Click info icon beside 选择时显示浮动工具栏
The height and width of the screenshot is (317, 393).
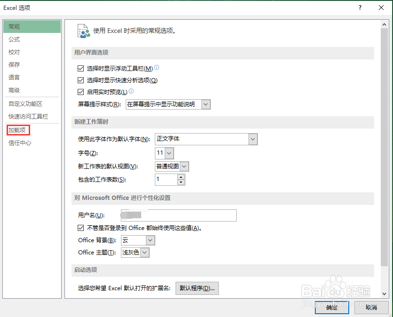[x=156, y=68]
